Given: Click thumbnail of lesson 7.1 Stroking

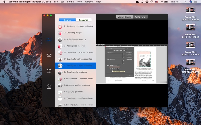Looking at the screenshot, I should point(60,26).
